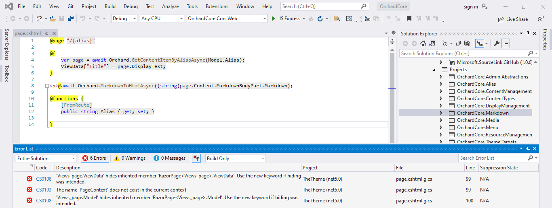
Task: Click the error icon of CS0103 row
Action: tap(29, 190)
